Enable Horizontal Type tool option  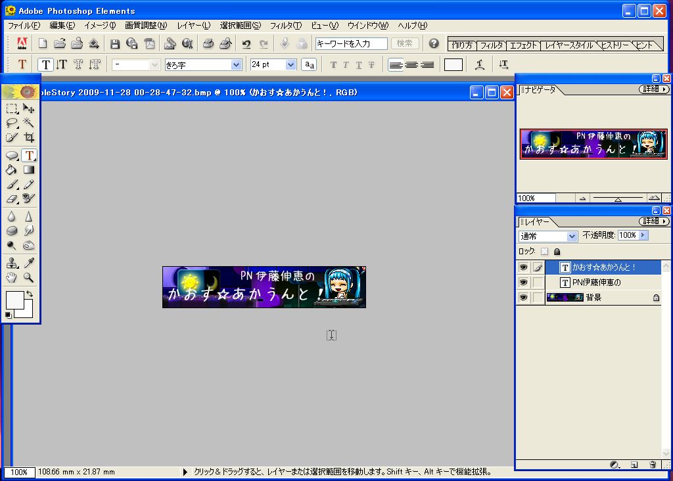[x=45, y=65]
